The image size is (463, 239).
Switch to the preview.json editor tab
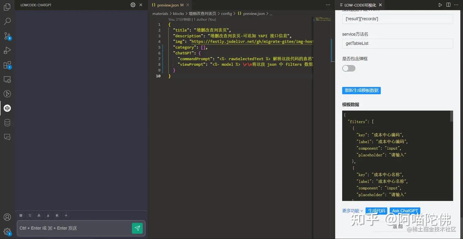[x=168, y=5]
